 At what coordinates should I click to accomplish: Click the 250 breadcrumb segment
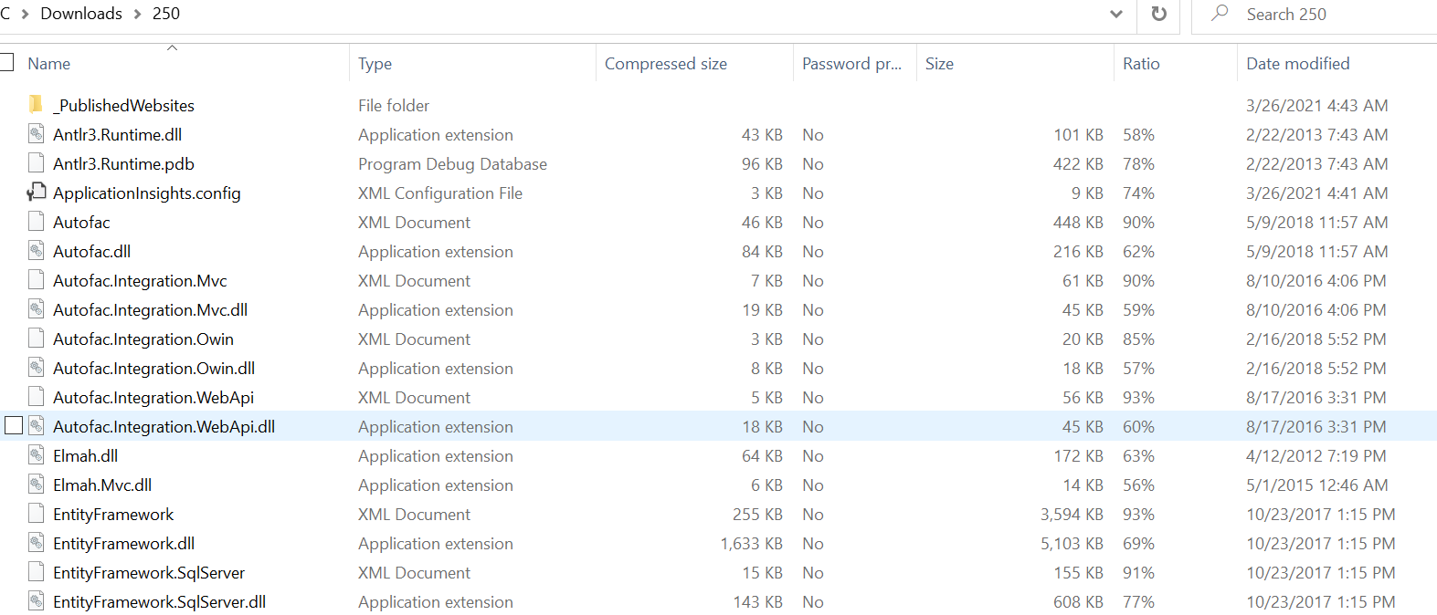click(x=166, y=14)
